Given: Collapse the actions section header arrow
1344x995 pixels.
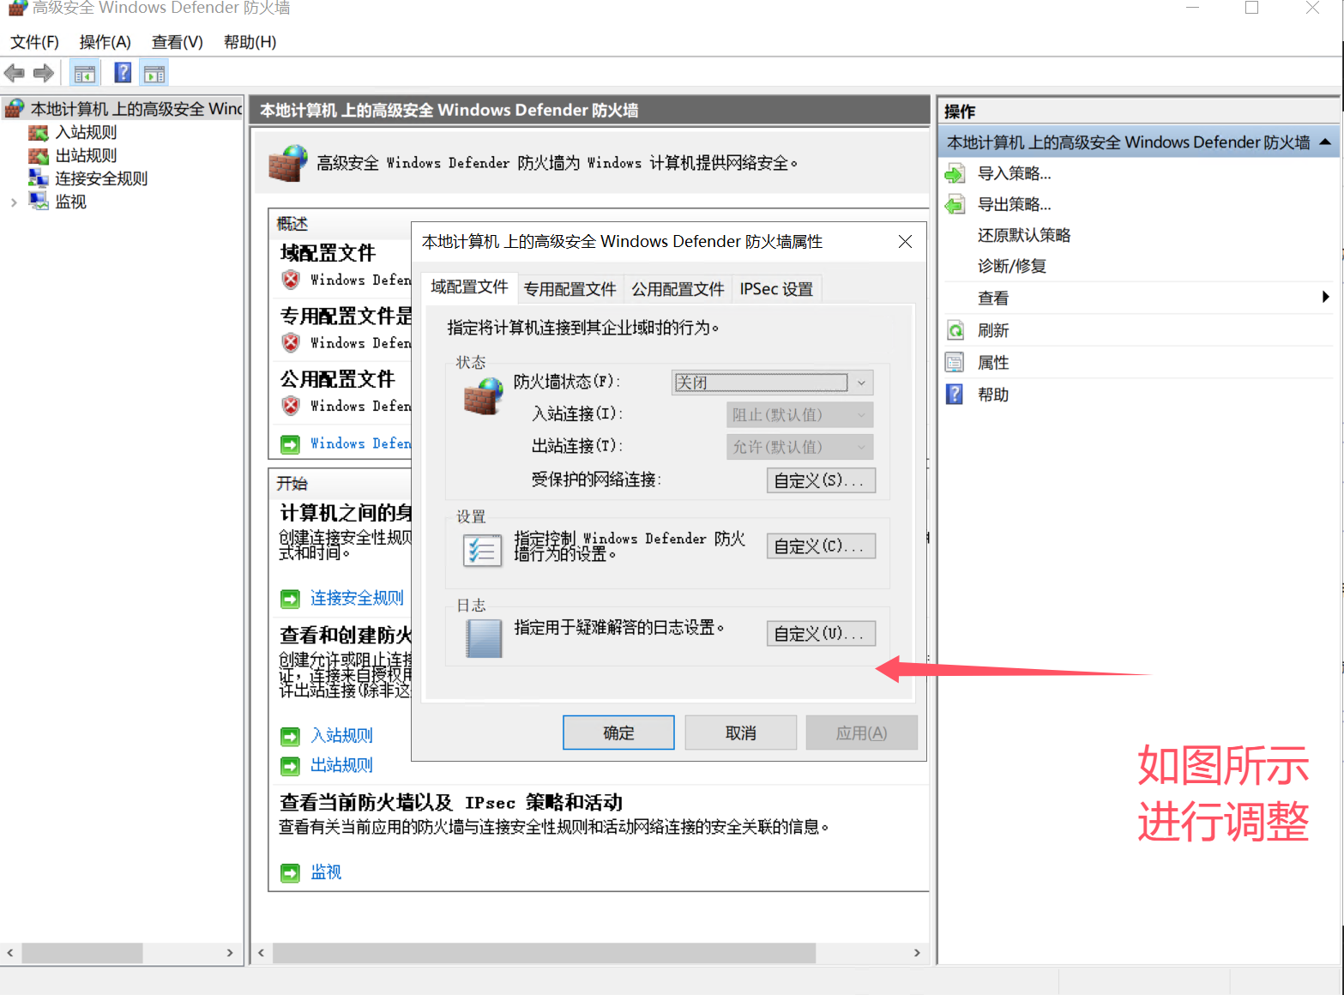Looking at the screenshot, I should coord(1325,142).
